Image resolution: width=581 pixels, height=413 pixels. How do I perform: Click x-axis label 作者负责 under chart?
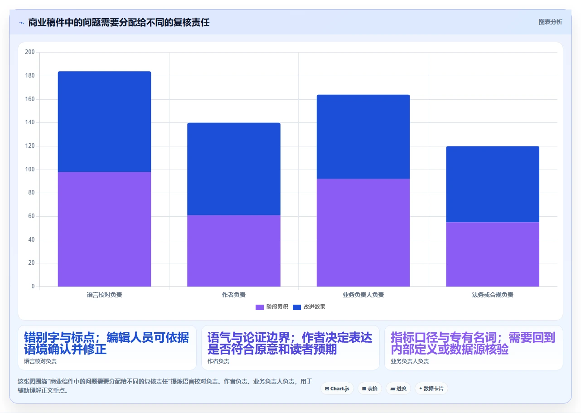click(x=234, y=295)
